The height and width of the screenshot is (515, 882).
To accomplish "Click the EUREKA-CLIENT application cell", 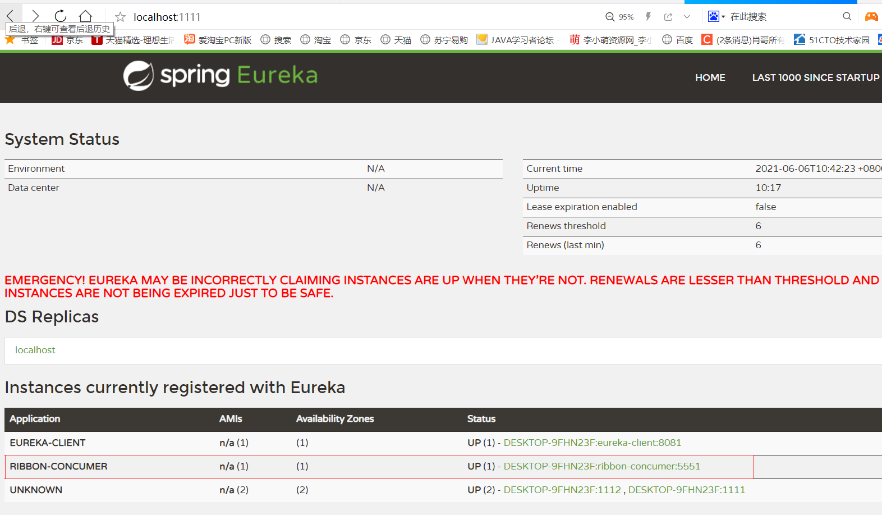I will (48, 443).
